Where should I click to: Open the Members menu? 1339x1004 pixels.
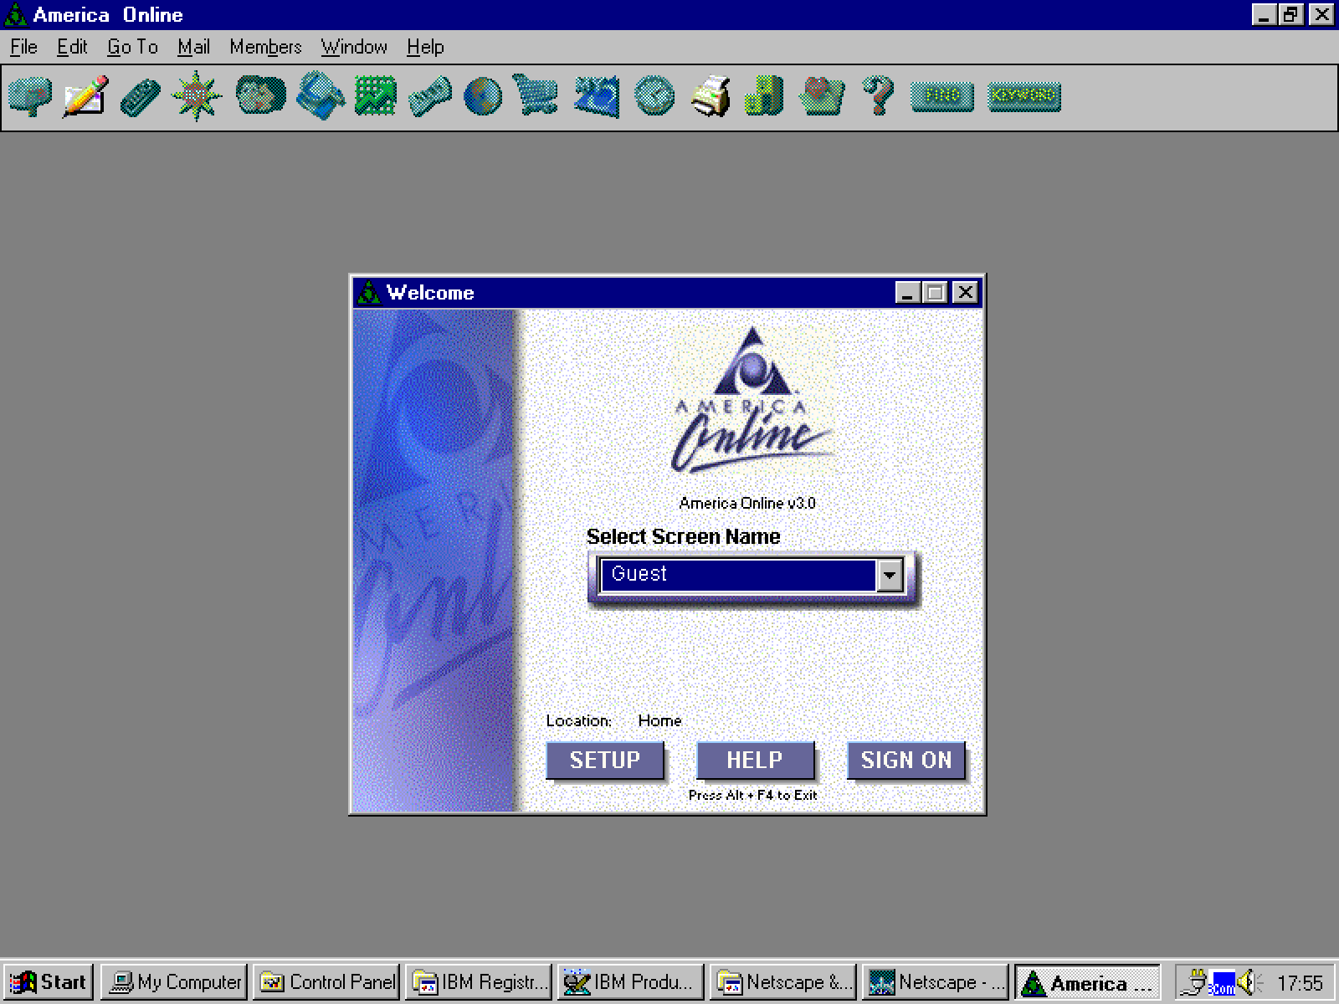[265, 47]
